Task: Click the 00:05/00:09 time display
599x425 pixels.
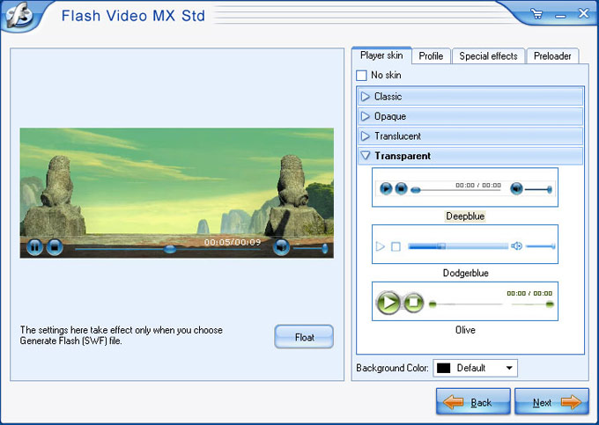Action: (233, 242)
